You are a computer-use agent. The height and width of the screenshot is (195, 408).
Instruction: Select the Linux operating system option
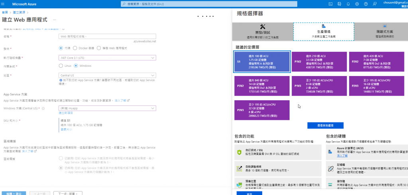point(61,66)
